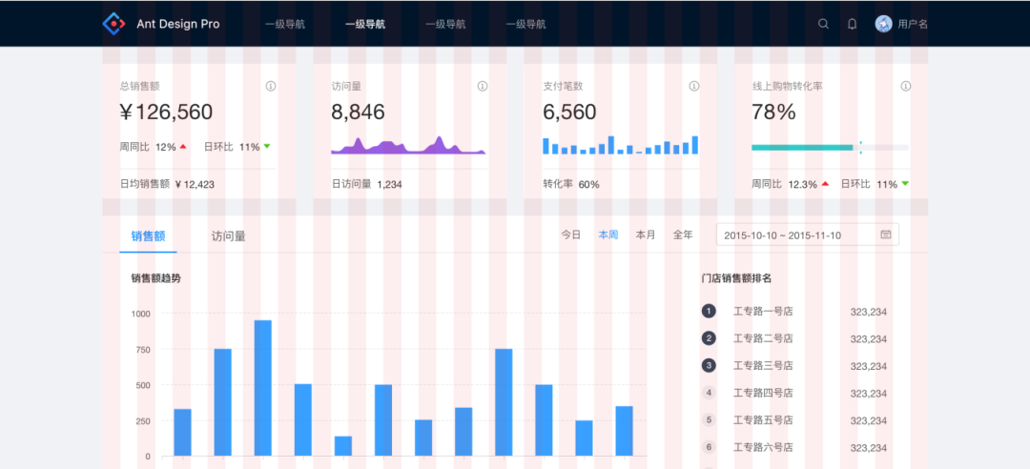Open highlighted second 一级导航 menu item

(365, 24)
